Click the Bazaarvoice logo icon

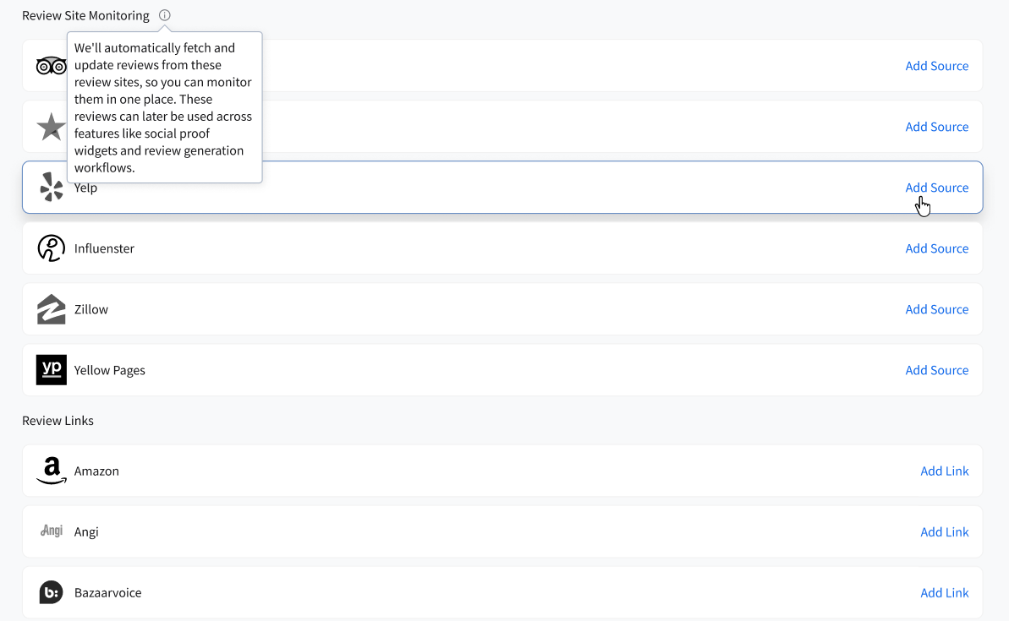coord(52,592)
